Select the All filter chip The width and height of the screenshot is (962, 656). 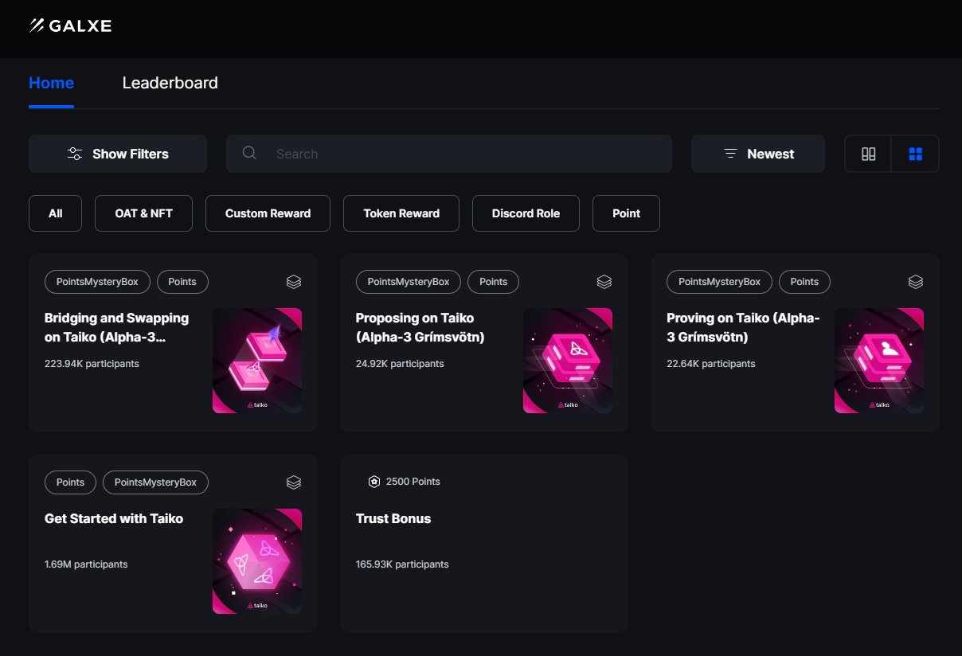tap(55, 213)
